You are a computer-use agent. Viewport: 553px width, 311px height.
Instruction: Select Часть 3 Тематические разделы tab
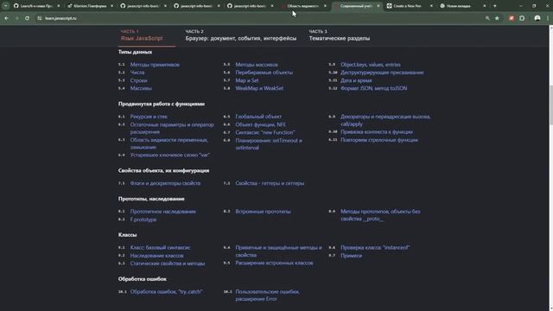(340, 35)
